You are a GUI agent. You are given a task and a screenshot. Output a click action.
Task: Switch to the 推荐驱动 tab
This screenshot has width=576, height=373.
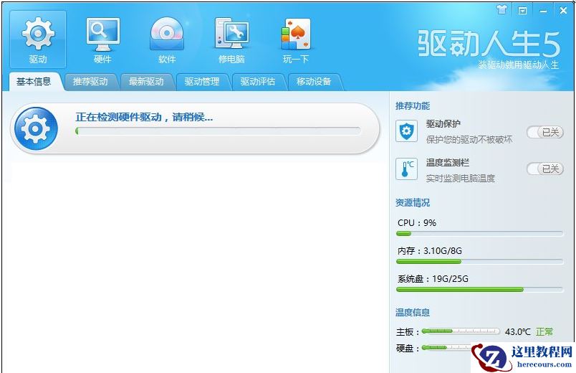[90, 82]
